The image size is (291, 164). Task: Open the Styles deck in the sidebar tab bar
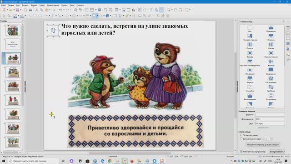pyautogui.click(x=288, y=49)
